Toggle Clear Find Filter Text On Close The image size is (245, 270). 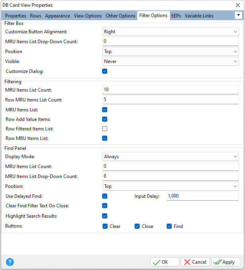tap(105, 205)
